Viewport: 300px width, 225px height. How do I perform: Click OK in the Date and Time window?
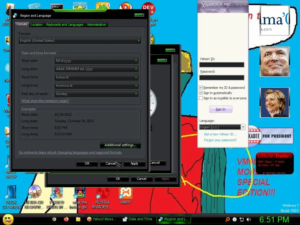[118, 179]
